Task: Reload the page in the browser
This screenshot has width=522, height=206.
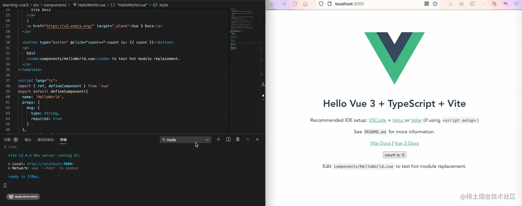Action: (294, 4)
